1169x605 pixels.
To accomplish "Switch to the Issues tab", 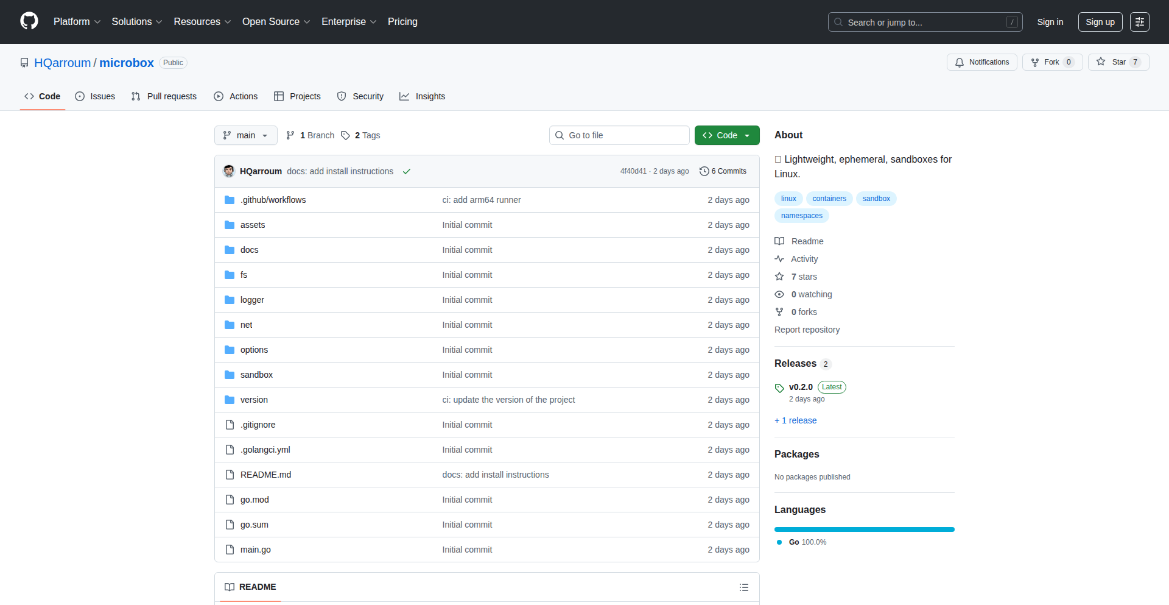I will (x=95, y=96).
